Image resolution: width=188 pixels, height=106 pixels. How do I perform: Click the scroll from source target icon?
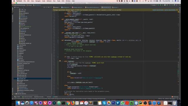pos(44,7)
